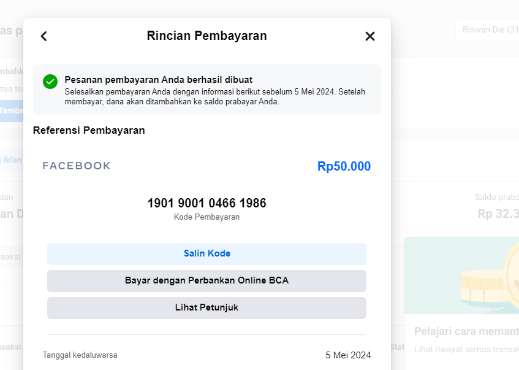Screen dimensions: 519x370
Task: Click the Referensi Pembayaran heading
Action: pyautogui.click(x=89, y=130)
